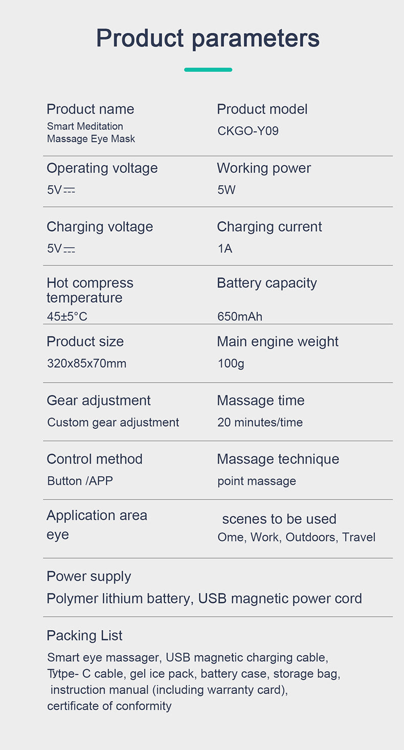Click the Charging current 1A value
The width and height of the screenshot is (404, 750).
(225, 249)
